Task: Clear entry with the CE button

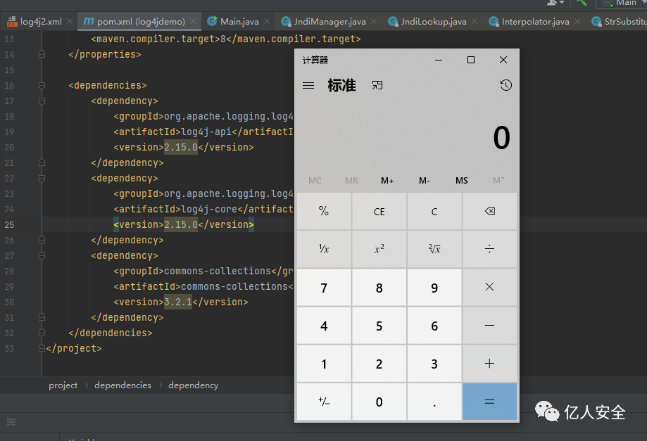Action: point(379,212)
